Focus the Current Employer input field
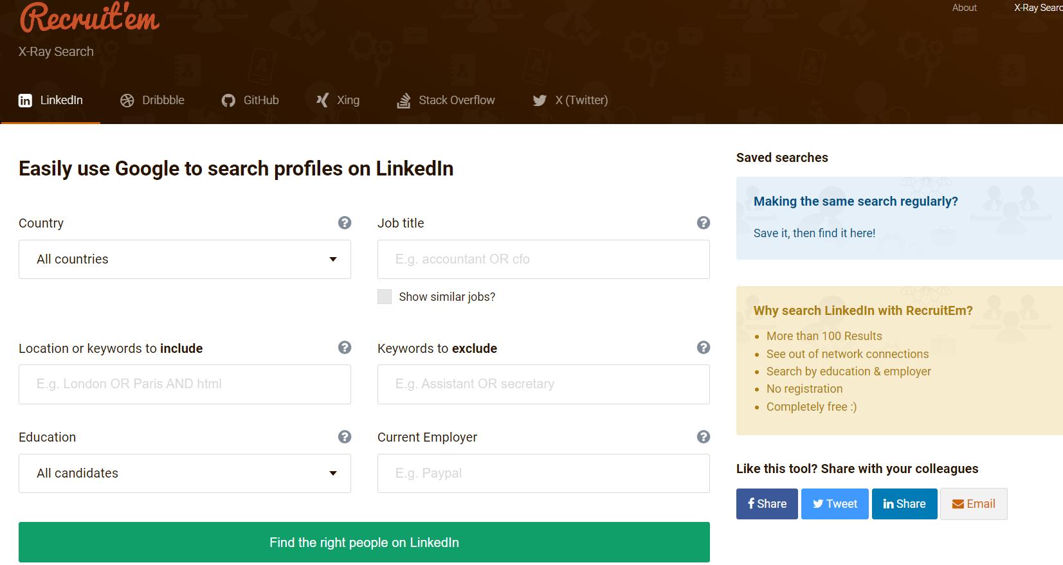The height and width of the screenshot is (565, 1063). click(x=543, y=473)
